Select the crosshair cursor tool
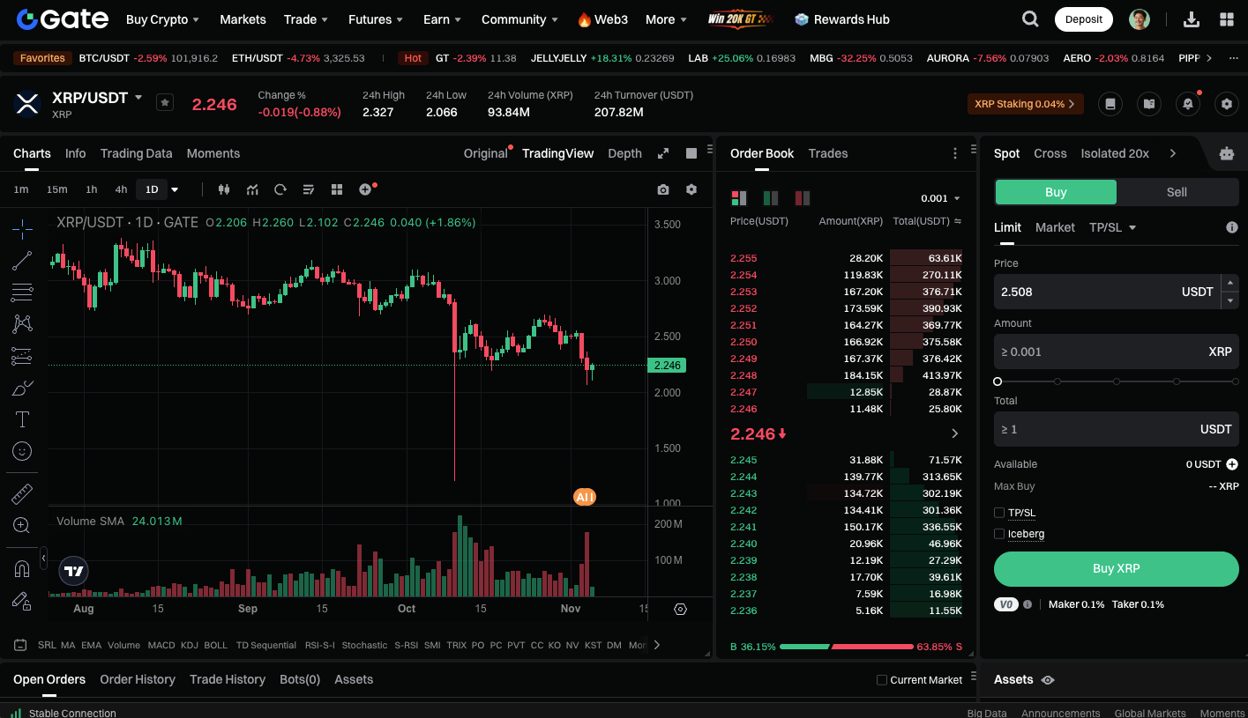 pyautogui.click(x=22, y=229)
